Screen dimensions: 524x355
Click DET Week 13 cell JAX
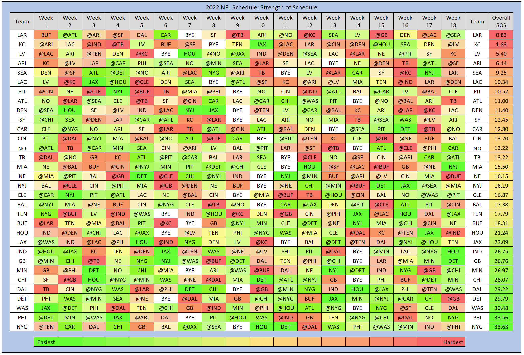click(333, 299)
